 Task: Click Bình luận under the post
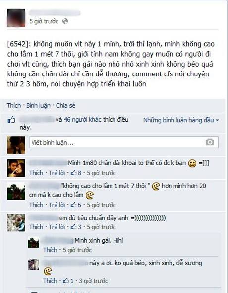pos(38,106)
